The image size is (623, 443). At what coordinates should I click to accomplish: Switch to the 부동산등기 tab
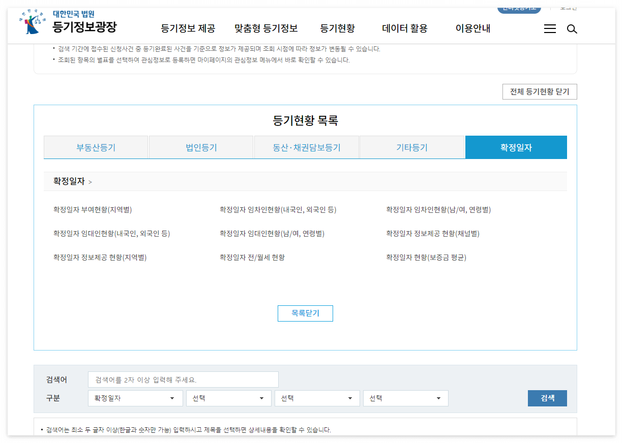pyautogui.click(x=96, y=147)
